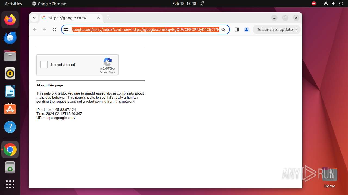
Task: Open network status icon in system tray
Action: [326, 4]
